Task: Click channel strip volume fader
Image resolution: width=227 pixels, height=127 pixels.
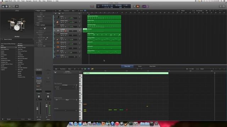Action: pos(37,108)
